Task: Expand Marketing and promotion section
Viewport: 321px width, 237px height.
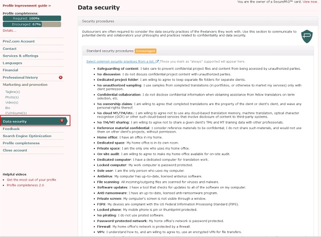Action: pyautogui.click(x=25, y=85)
